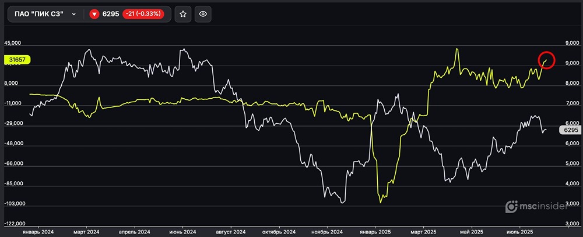Select август 2024 on time axis
Viewport: 583px width, 237px height.
point(231,231)
